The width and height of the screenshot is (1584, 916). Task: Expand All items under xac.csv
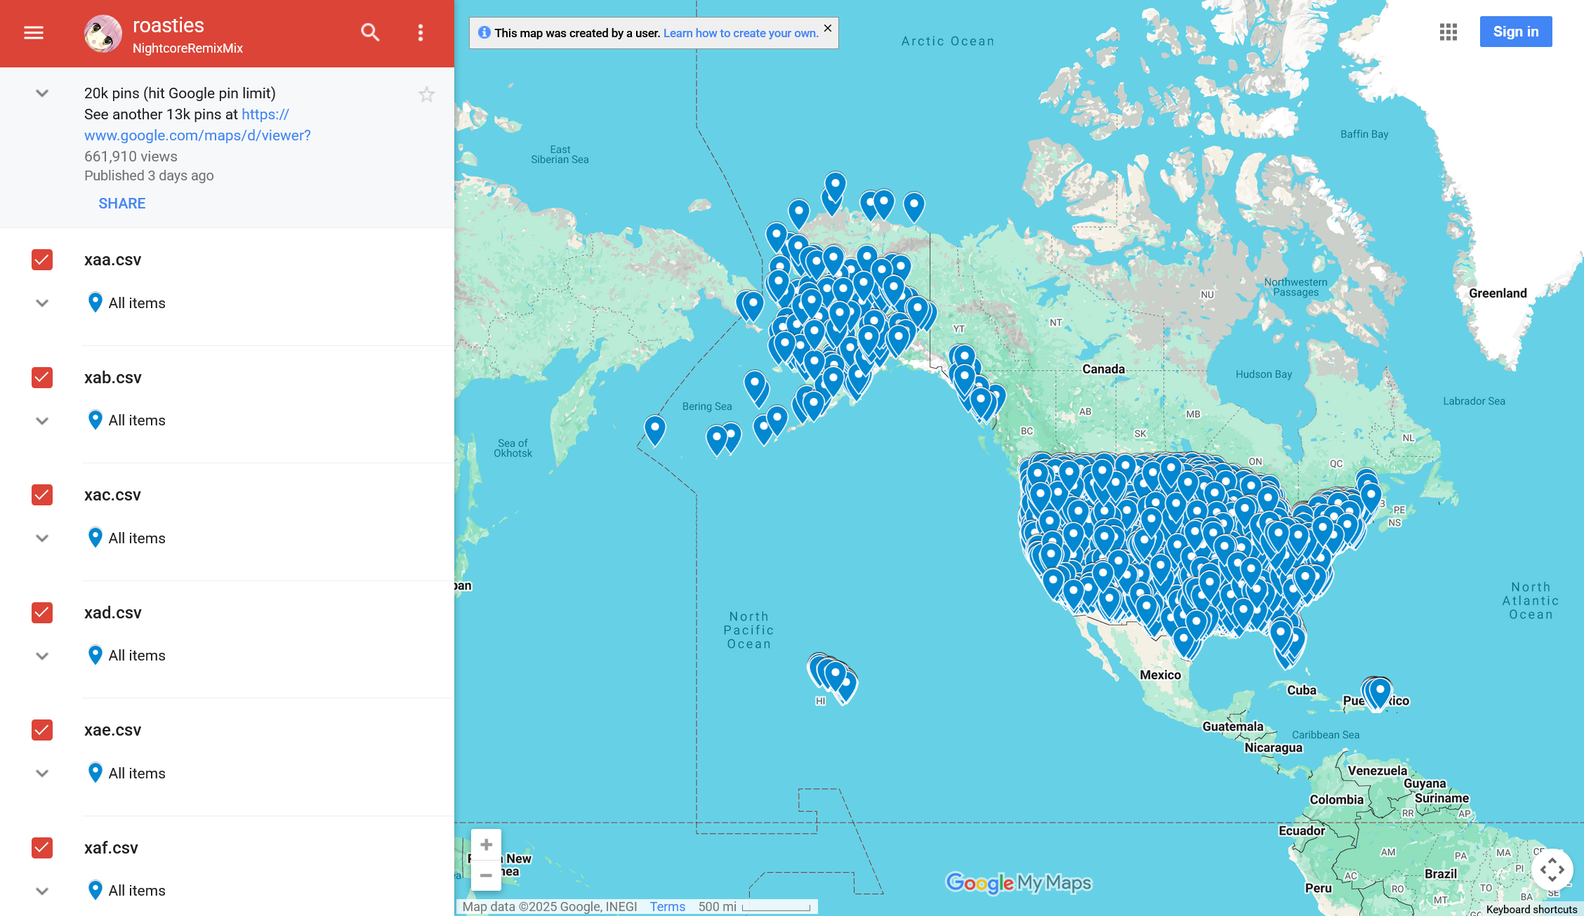click(42, 538)
